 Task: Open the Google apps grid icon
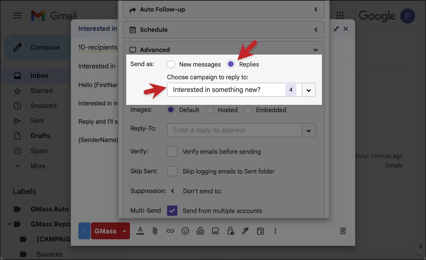pyautogui.click(x=340, y=16)
